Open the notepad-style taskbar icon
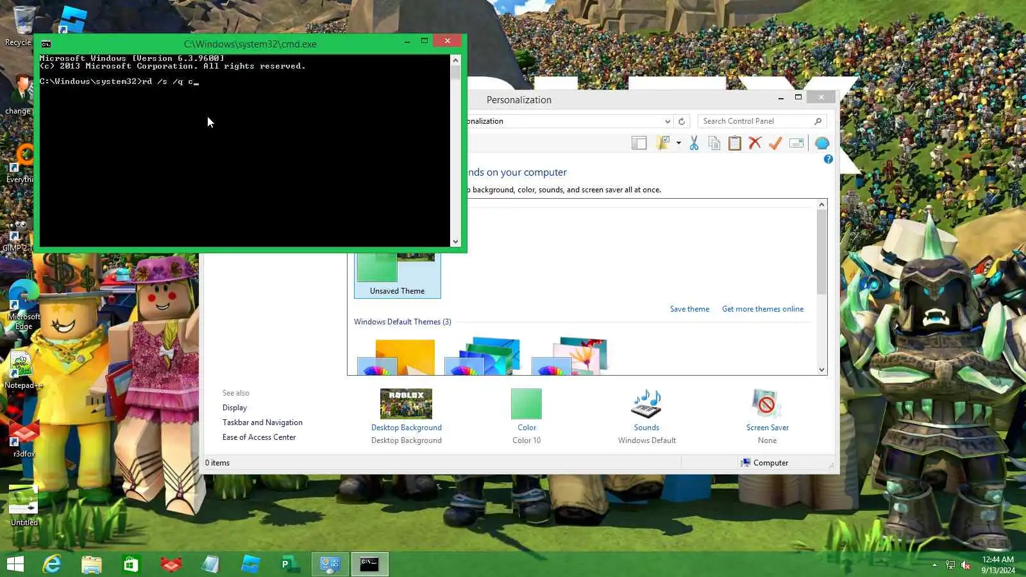1026x577 pixels. click(210, 564)
